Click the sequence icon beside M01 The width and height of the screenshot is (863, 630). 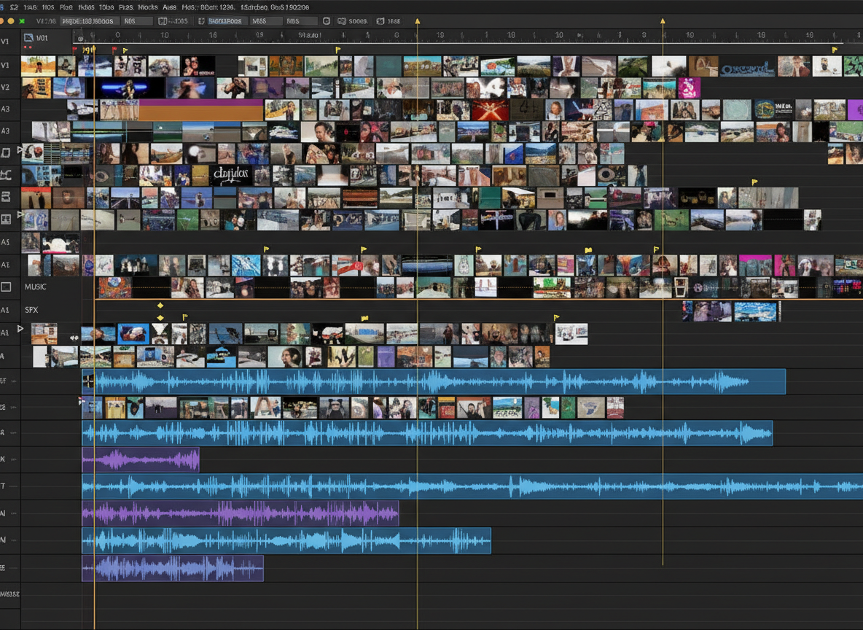(x=28, y=37)
